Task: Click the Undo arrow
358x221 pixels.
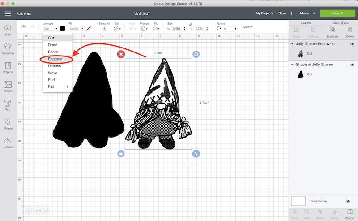Action: pos(24,26)
